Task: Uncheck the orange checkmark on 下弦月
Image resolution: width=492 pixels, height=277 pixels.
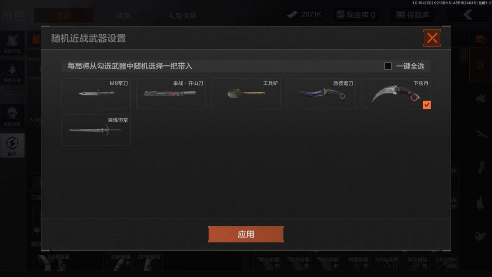Action: click(x=427, y=105)
